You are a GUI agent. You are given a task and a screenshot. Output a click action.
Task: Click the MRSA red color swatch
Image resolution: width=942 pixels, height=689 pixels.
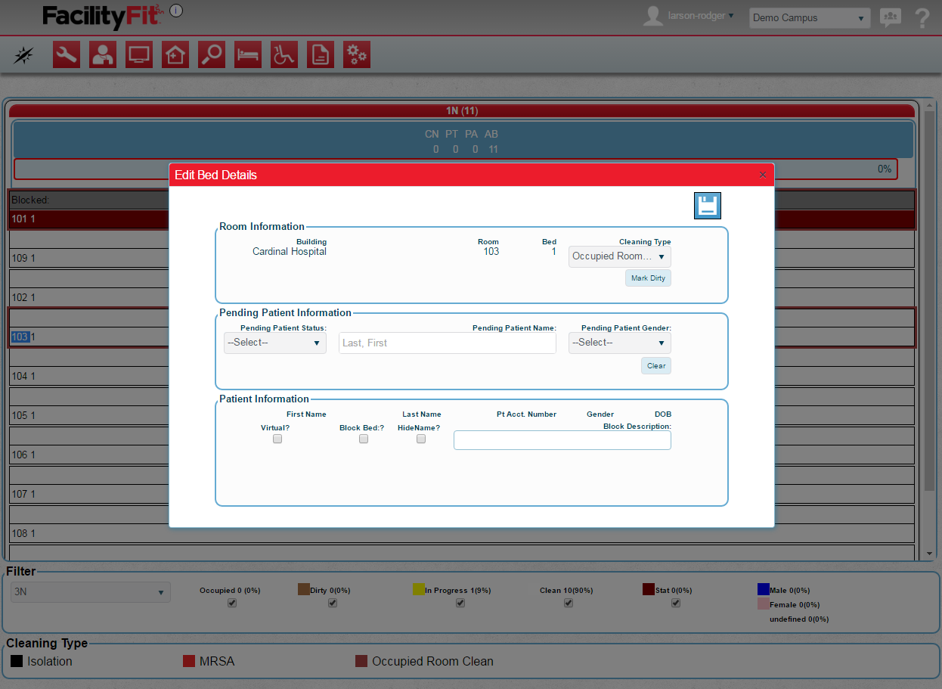coord(189,661)
